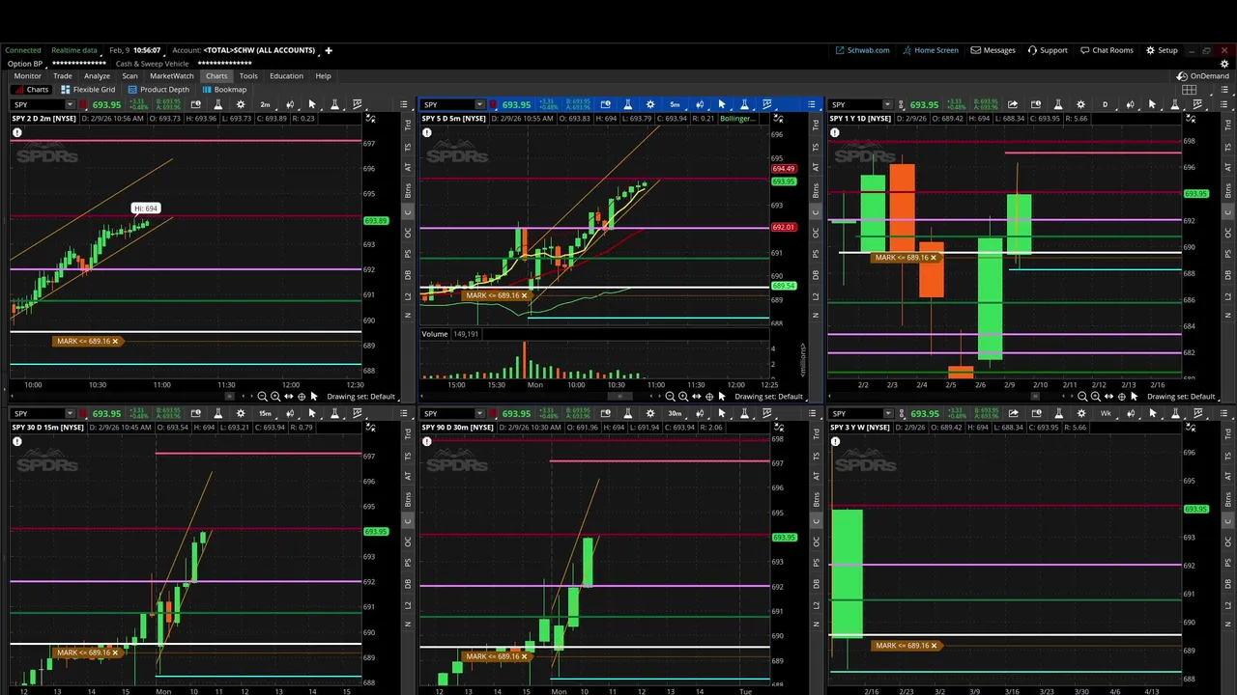The image size is (1237, 695).
Task: Open Studies flask on SPY 2 D 2m chart
Action: click(217, 104)
